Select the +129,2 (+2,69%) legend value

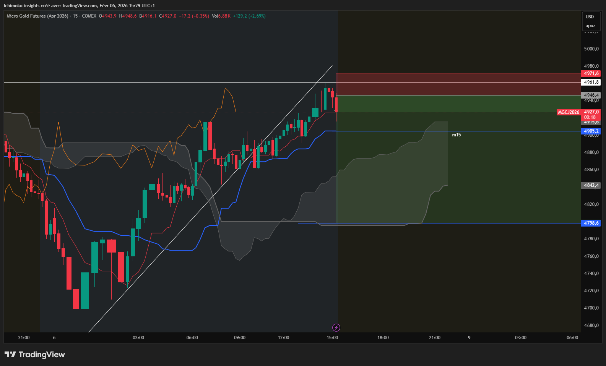[249, 16]
